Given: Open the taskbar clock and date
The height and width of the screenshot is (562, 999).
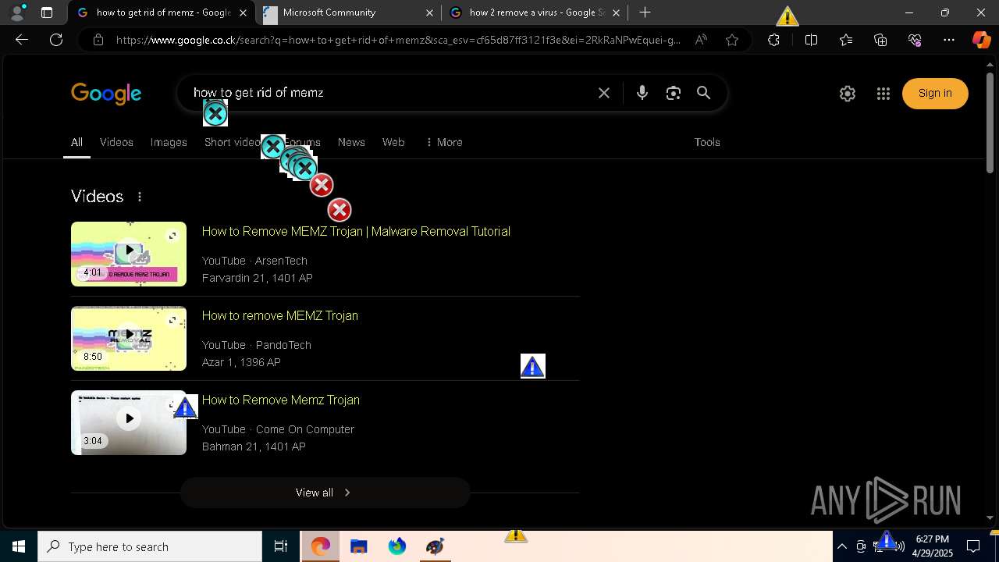Looking at the screenshot, I should tap(933, 546).
